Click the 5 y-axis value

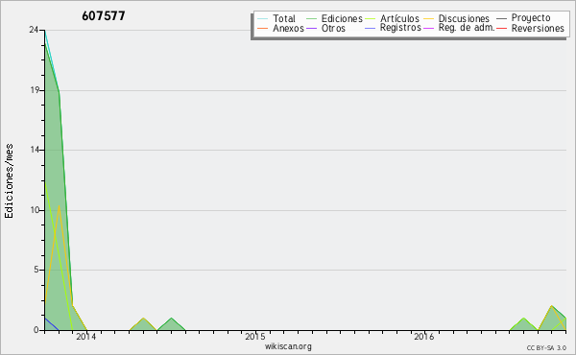pos(36,270)
